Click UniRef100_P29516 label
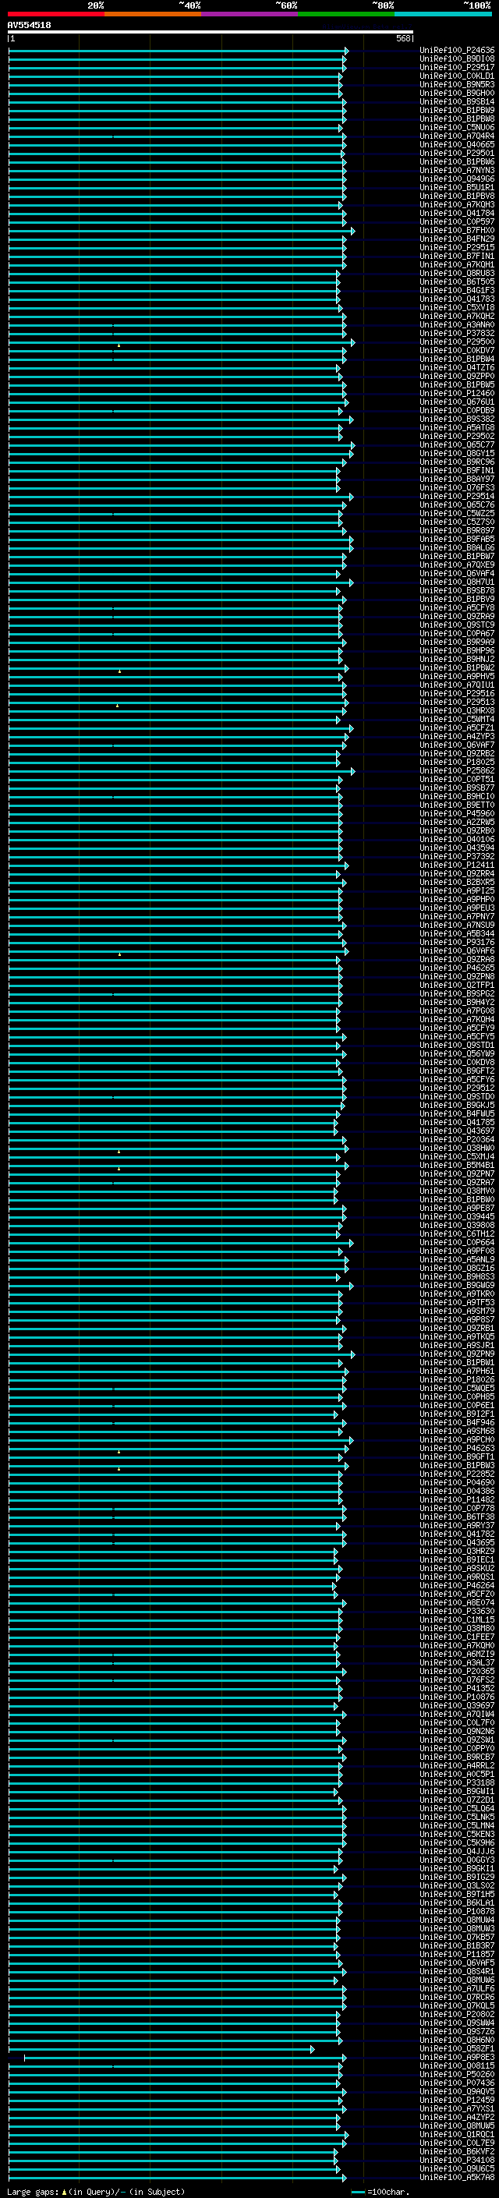 pyautogui.click(x=457, y=694)
